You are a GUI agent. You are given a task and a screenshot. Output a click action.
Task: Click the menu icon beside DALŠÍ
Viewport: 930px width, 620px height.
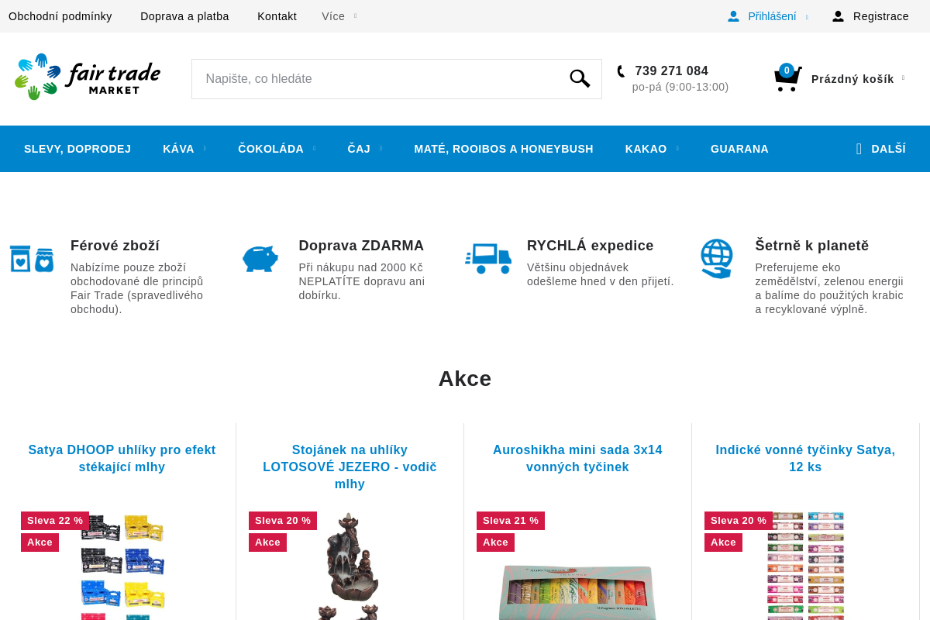tap(859, 149)
